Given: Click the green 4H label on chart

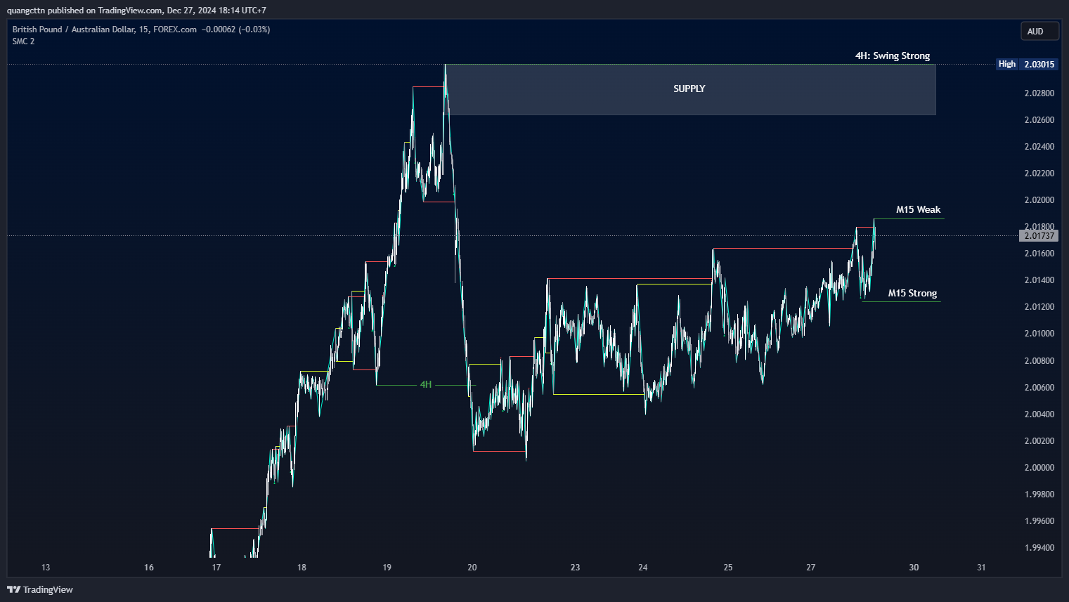Looking at the screenshot, I should click(426, 384).
